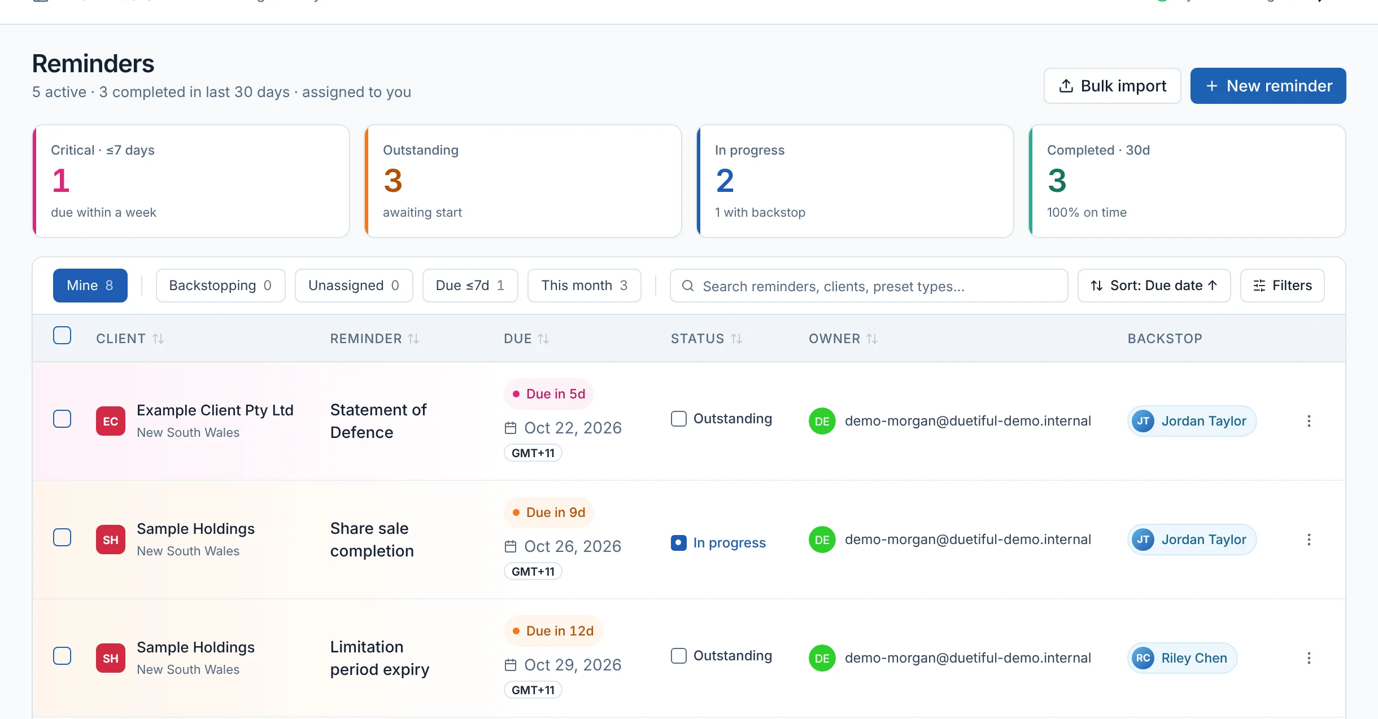Click calendar icon beside Oct 26, 2026
1378x719 pixels.
coord(511,546)
